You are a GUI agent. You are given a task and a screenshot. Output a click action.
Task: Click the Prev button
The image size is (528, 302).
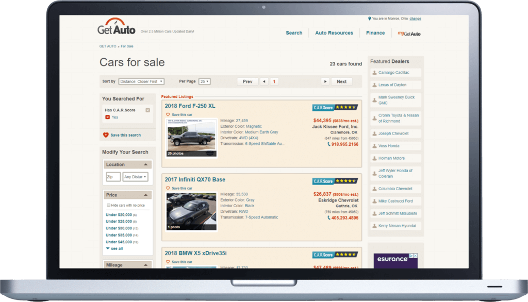[x=247, y=81]
